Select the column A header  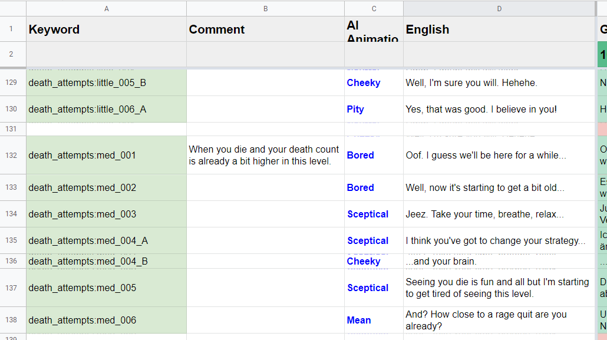pyautogui.click(x=106, y=9)
